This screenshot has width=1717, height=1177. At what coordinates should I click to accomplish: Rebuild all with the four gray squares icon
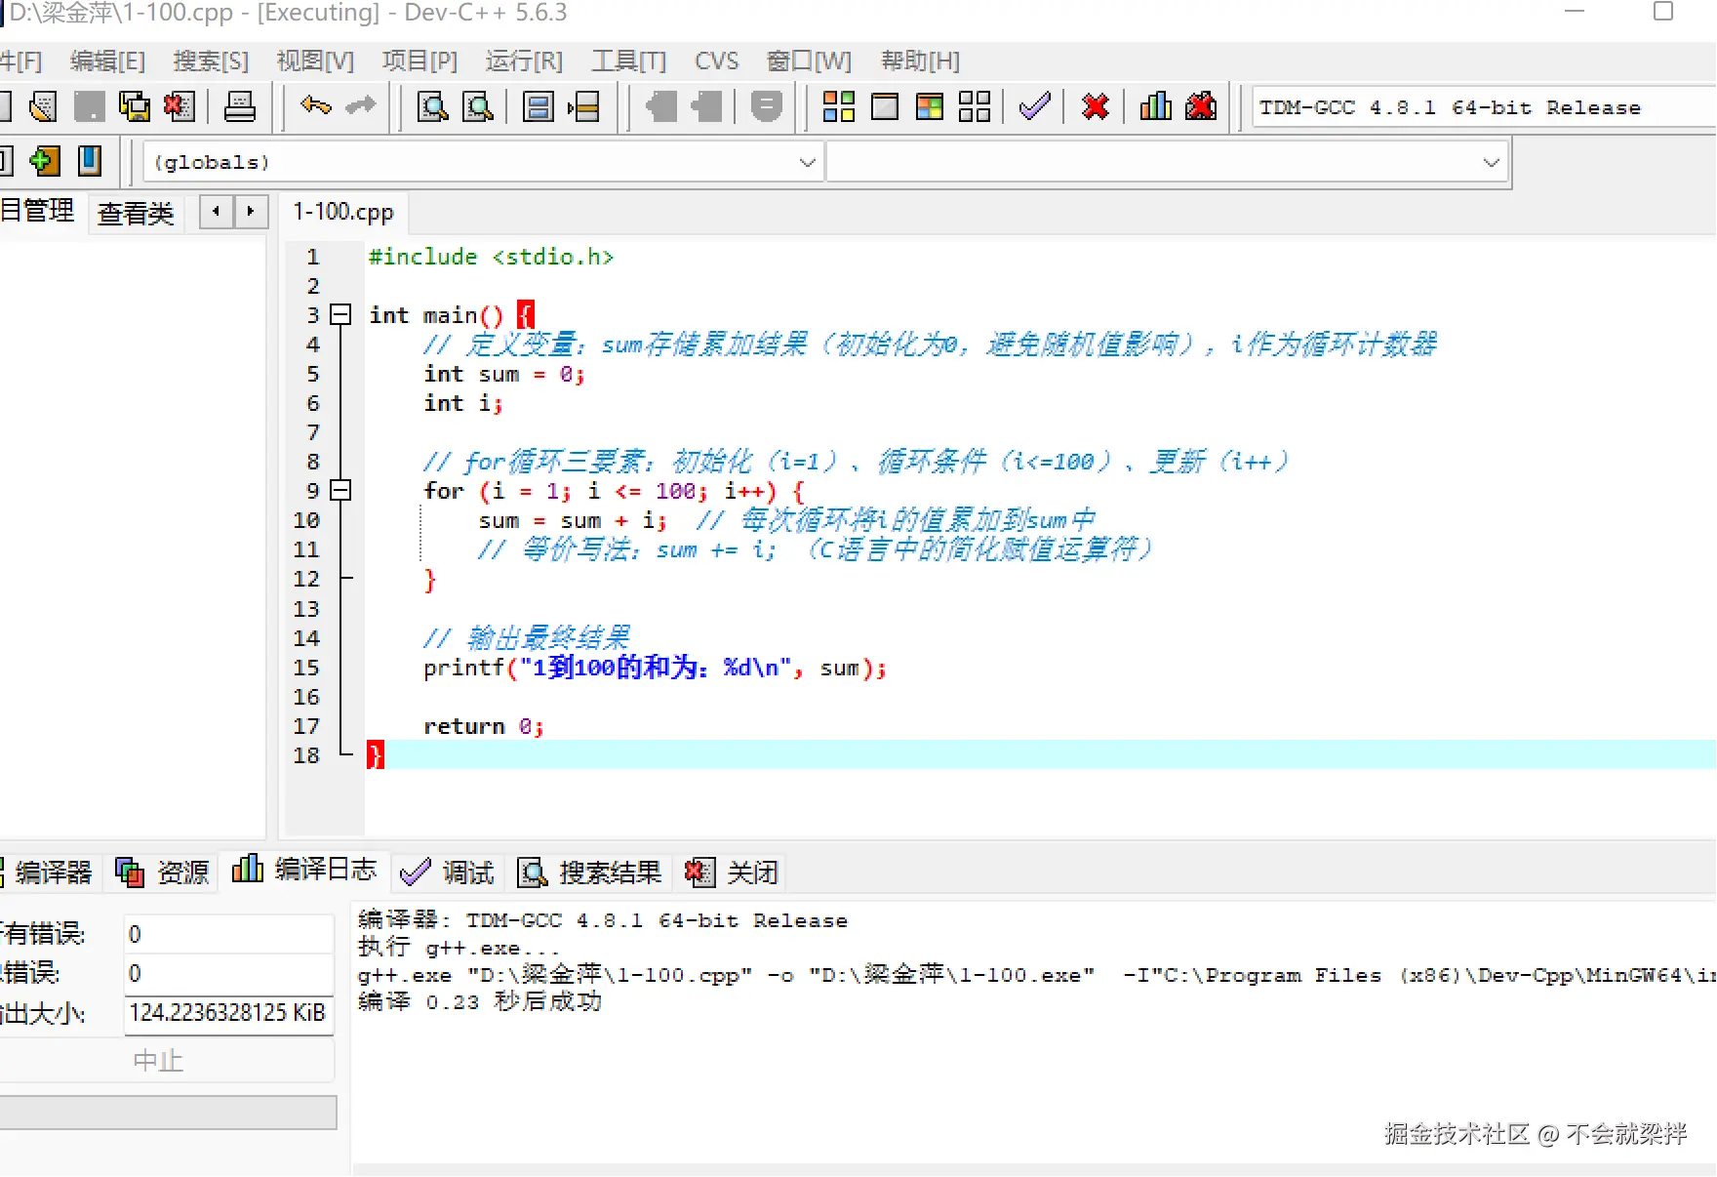[x=975, y=106]
